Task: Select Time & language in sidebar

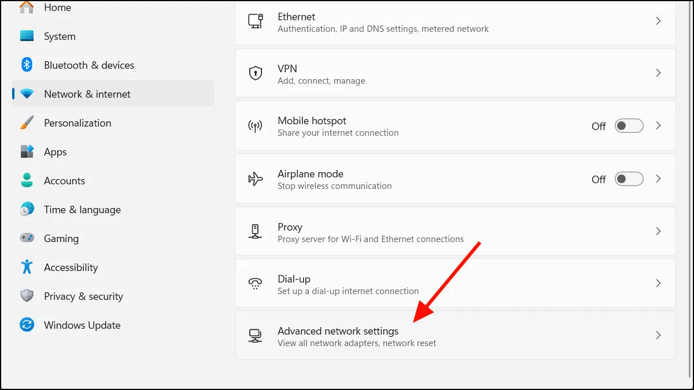Action: (82, 210)
